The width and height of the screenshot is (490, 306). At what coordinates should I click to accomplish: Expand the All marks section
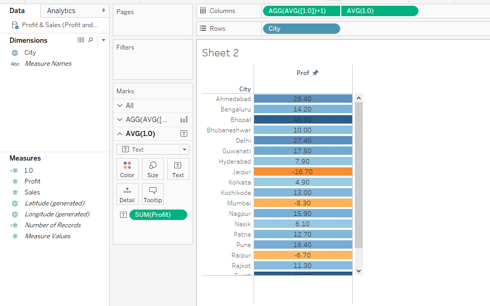click(120, 105)
